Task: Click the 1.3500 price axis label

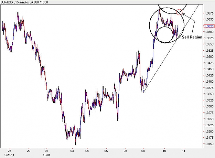Action: (x=209, y=57)
